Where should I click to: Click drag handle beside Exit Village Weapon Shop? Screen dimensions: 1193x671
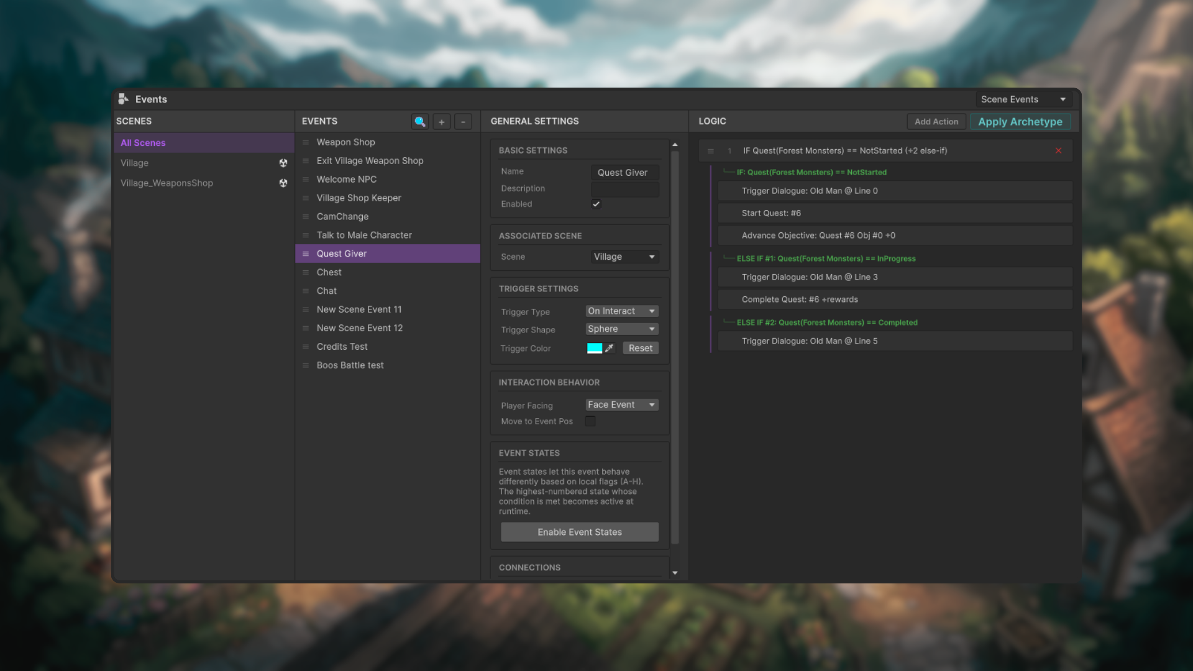point(306,161)
